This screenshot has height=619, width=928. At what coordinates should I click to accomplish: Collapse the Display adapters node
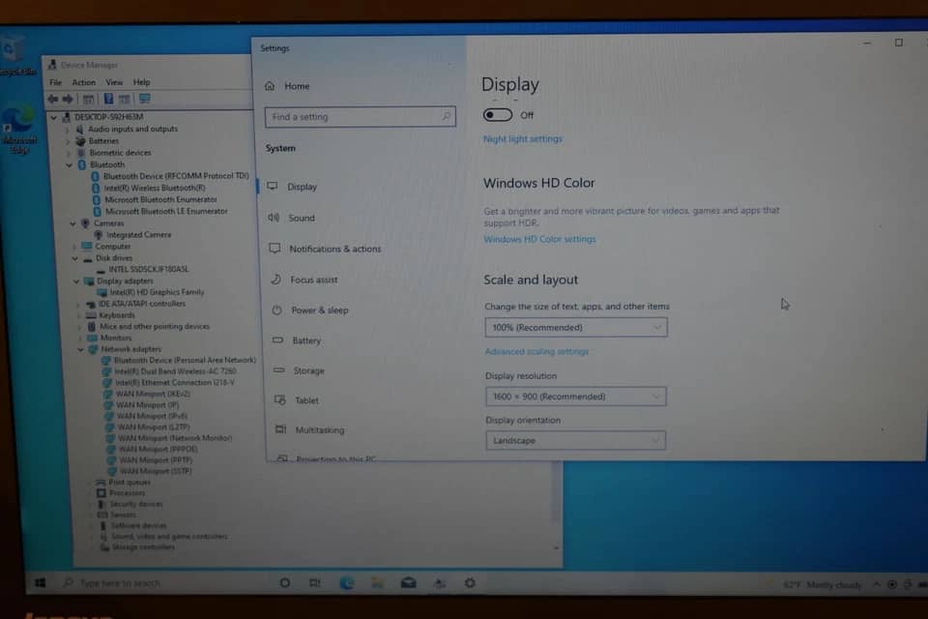pyautogui.click(x=76, y=281)
